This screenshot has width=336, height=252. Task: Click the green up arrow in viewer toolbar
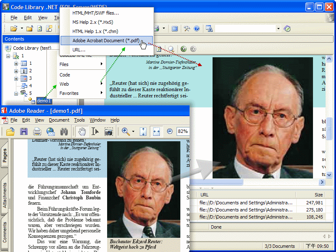pyautogui.click(x=183, y=49)
